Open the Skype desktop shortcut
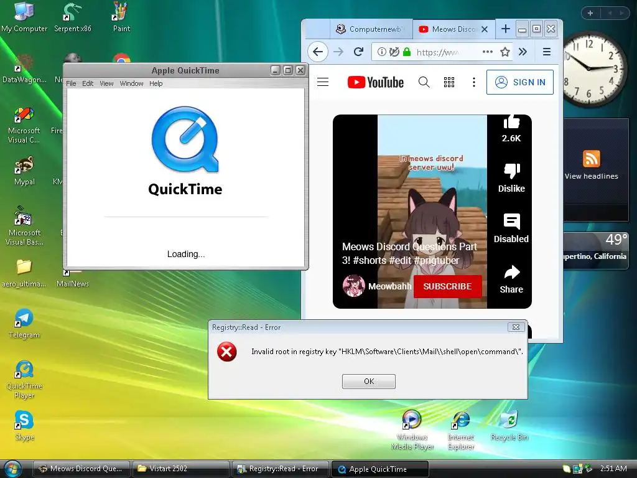 coord(24,425)
